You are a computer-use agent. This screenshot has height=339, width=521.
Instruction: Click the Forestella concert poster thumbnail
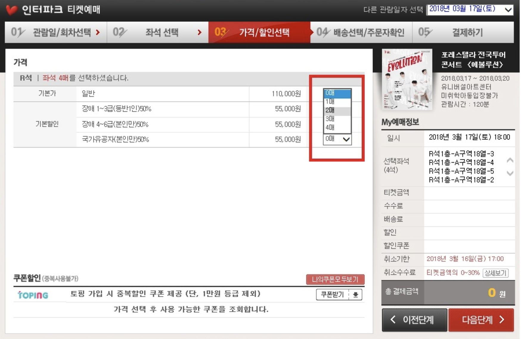[x=407, y=80]
